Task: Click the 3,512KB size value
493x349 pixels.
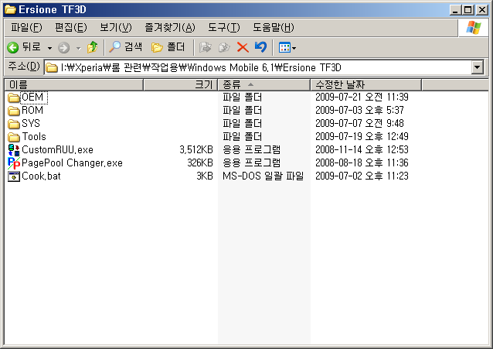Action: point(196,149)
